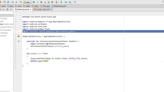This screenshot has height=92, width=164.
Task: Click the string "hi saleh" in code
Action: click(56, 59)
